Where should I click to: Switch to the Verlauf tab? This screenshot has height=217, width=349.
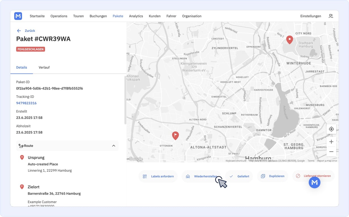tap(44, 68)
